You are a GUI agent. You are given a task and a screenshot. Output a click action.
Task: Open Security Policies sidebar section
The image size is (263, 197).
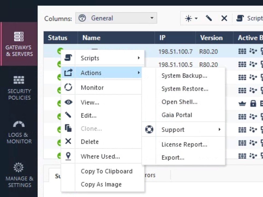(x=19, y=88)
